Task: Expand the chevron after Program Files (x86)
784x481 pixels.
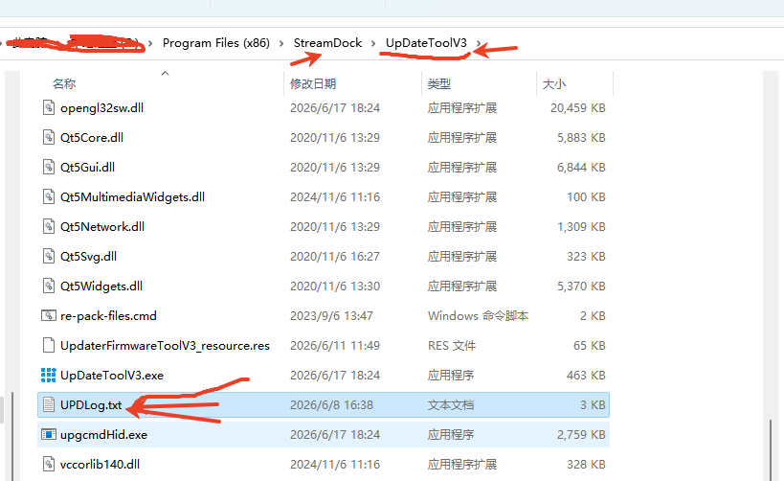Action: tap(281, 43)
